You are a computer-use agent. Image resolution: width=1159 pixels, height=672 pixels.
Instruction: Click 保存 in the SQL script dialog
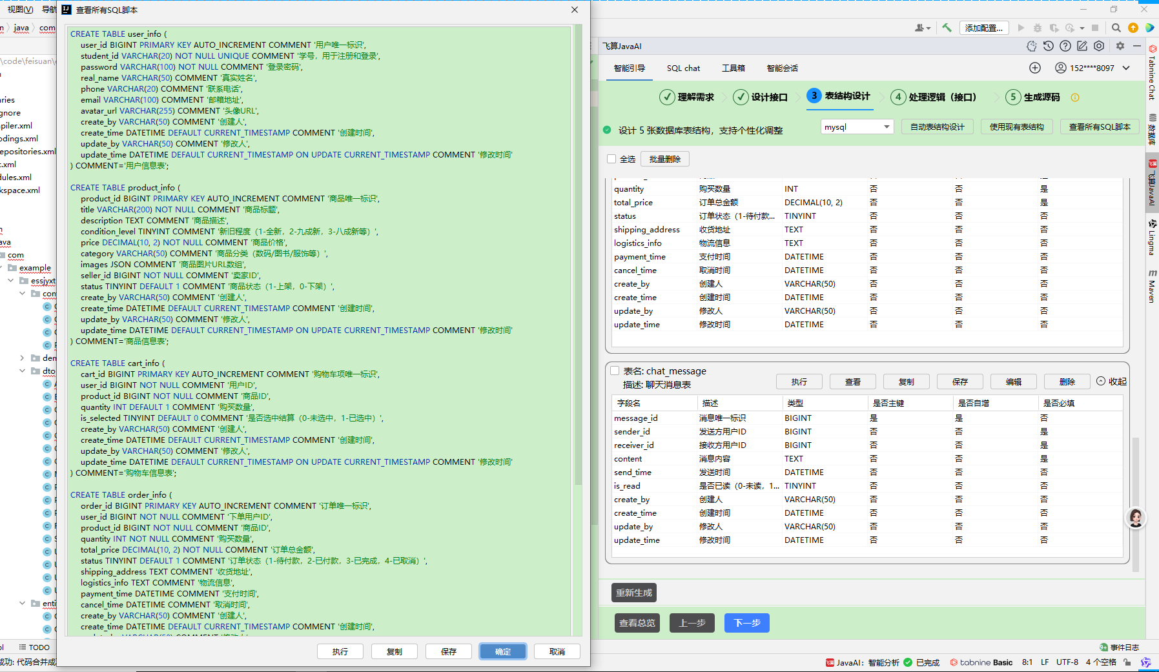coord(449,652)
